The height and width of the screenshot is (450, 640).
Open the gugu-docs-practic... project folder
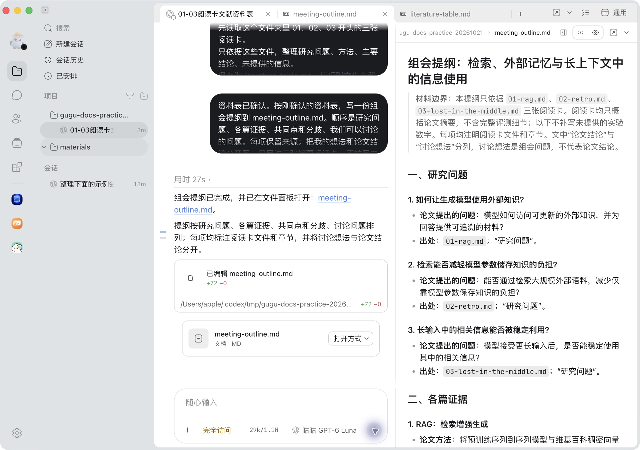(x=94, y=115)
